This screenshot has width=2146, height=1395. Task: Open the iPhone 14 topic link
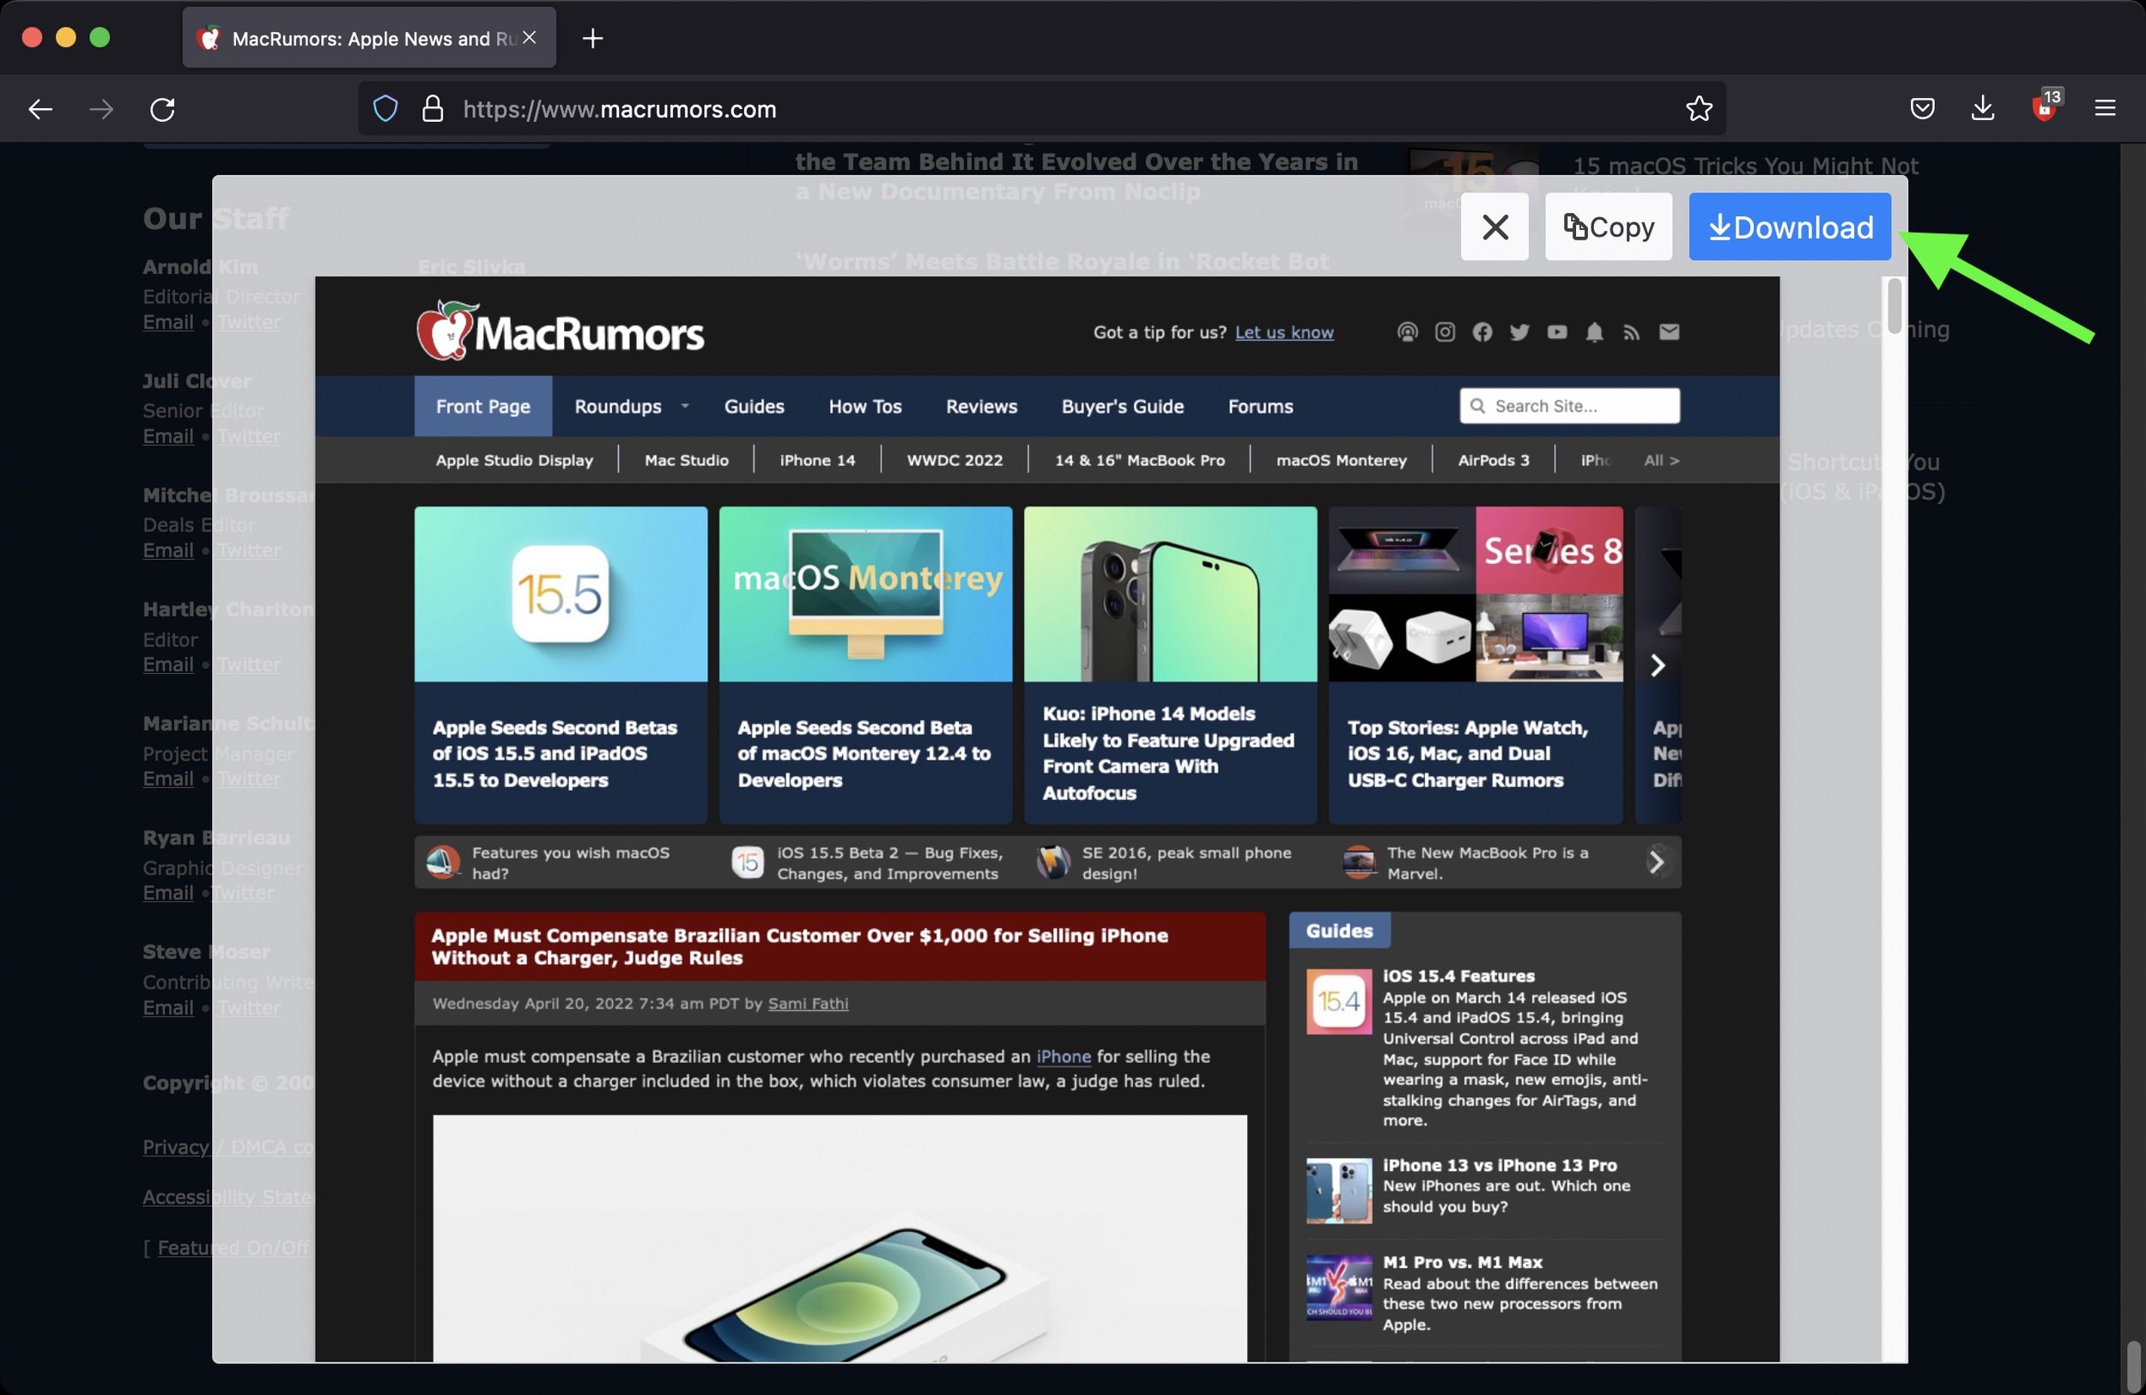click(x=817, y=460)
